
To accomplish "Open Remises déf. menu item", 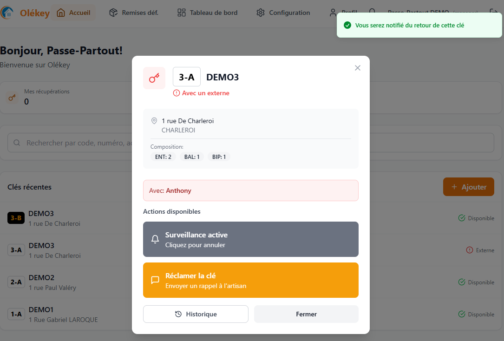I will (x=134, y=13).
